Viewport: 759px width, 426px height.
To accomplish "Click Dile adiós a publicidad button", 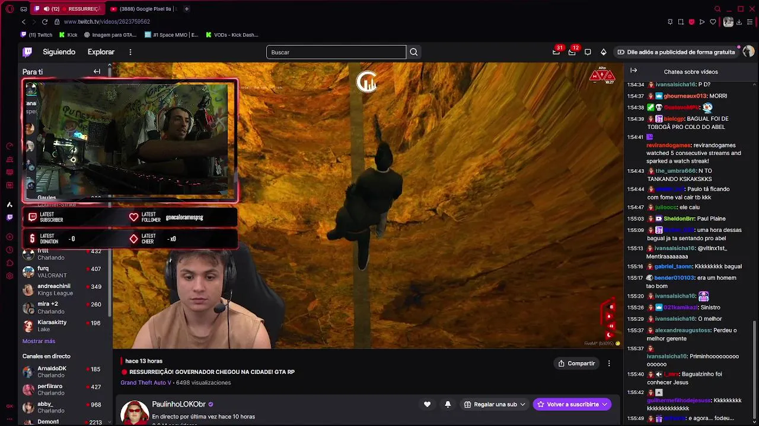I will tap(676, 52).
